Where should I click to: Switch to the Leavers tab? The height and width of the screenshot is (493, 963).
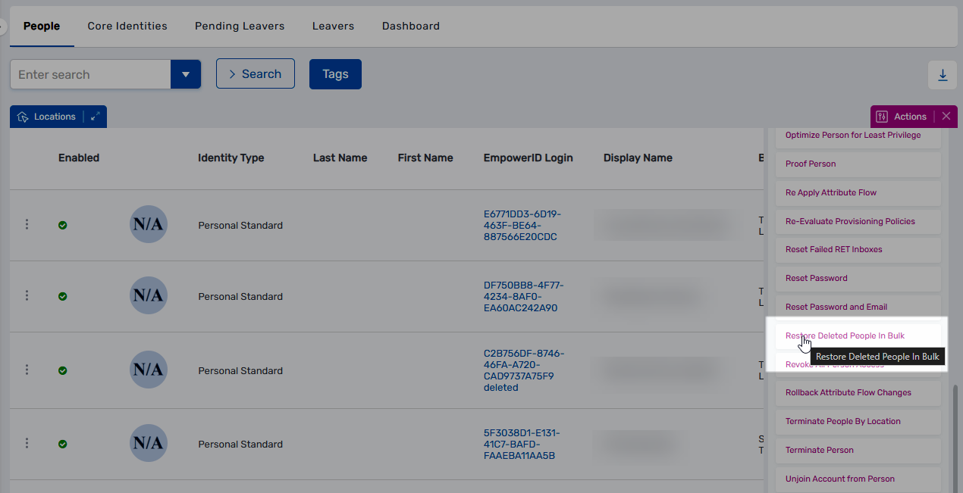333,26
